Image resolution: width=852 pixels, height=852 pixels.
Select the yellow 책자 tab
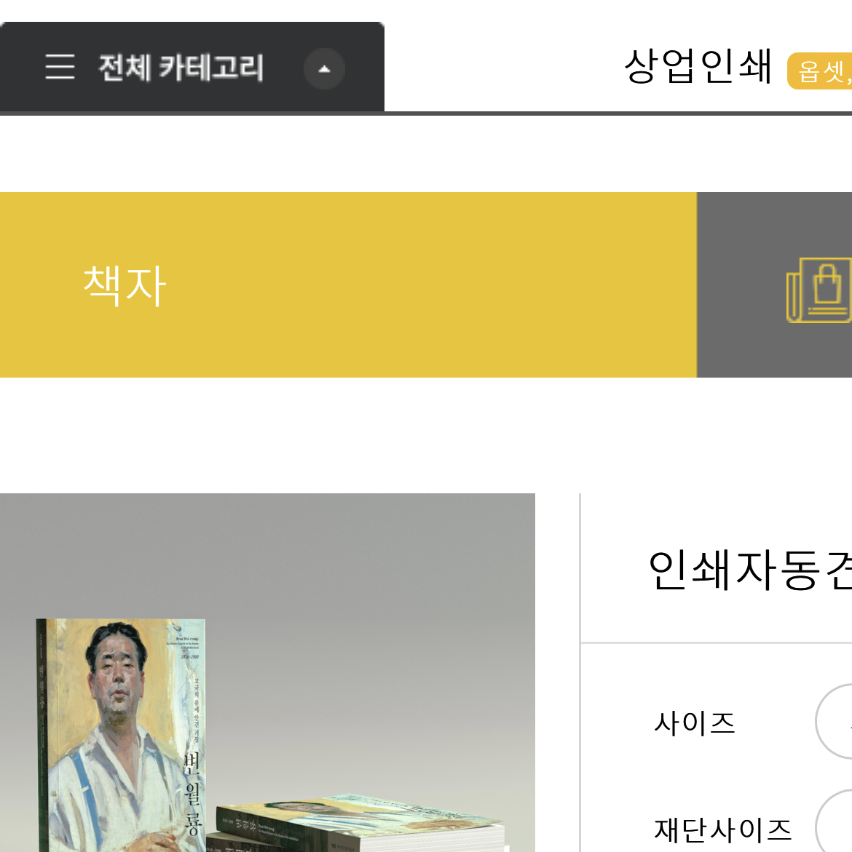(348, 284)
